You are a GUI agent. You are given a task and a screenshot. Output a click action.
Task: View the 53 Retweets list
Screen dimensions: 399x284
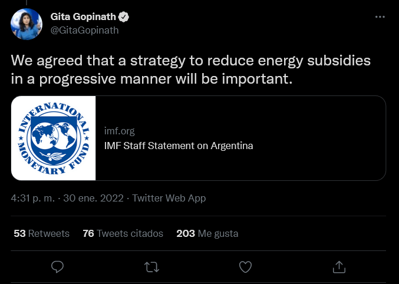[41, 233]
